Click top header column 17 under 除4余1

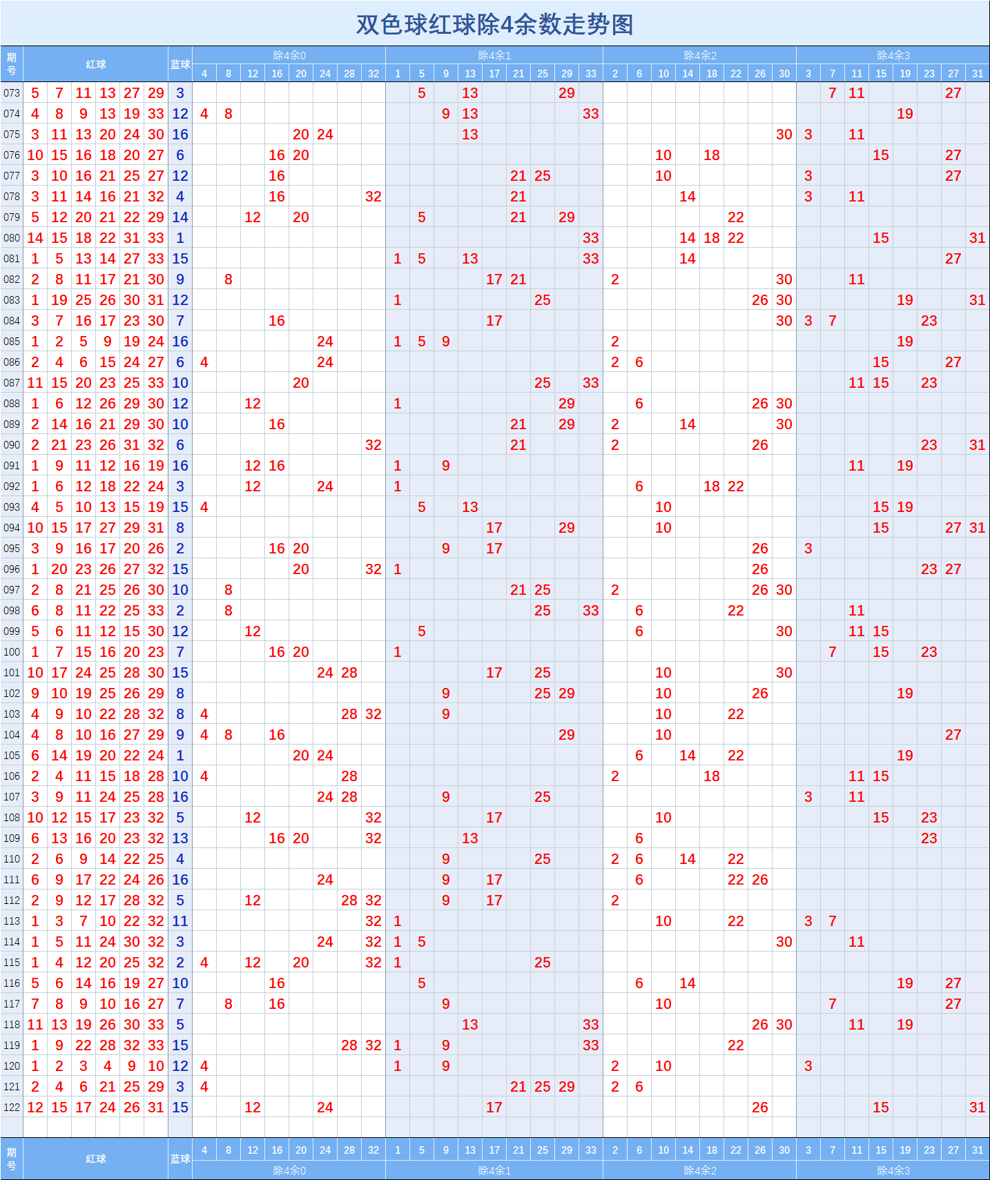point(494,73)
